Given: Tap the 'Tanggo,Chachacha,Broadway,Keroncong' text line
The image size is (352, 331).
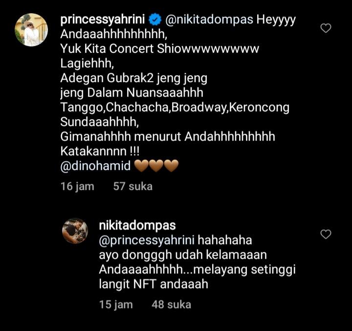Looking at the screenshot, I should [175, 107].
